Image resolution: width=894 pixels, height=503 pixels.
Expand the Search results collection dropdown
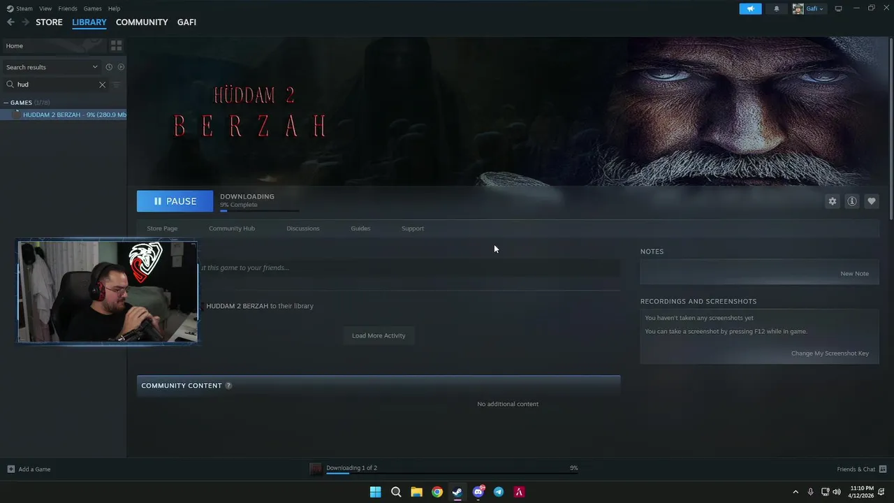click(95, 67)
